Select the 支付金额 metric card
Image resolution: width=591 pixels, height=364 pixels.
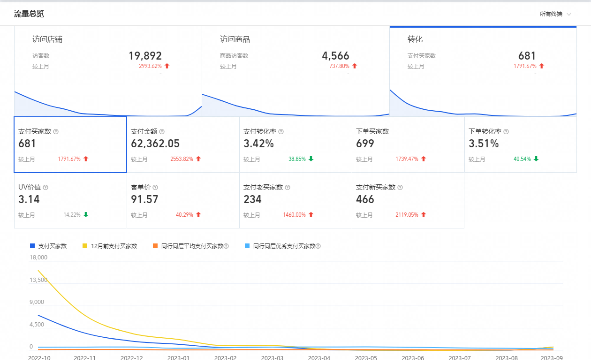click(183, 144)
